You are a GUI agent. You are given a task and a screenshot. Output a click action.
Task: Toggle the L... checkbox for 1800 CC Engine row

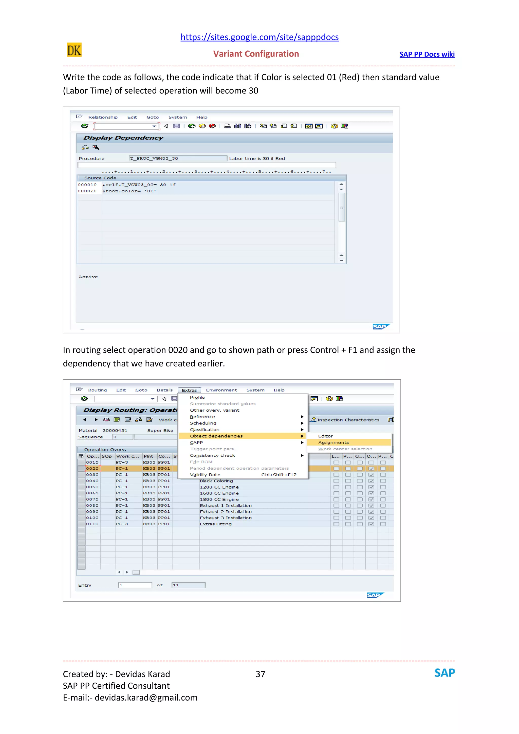[x=336, y=499]
